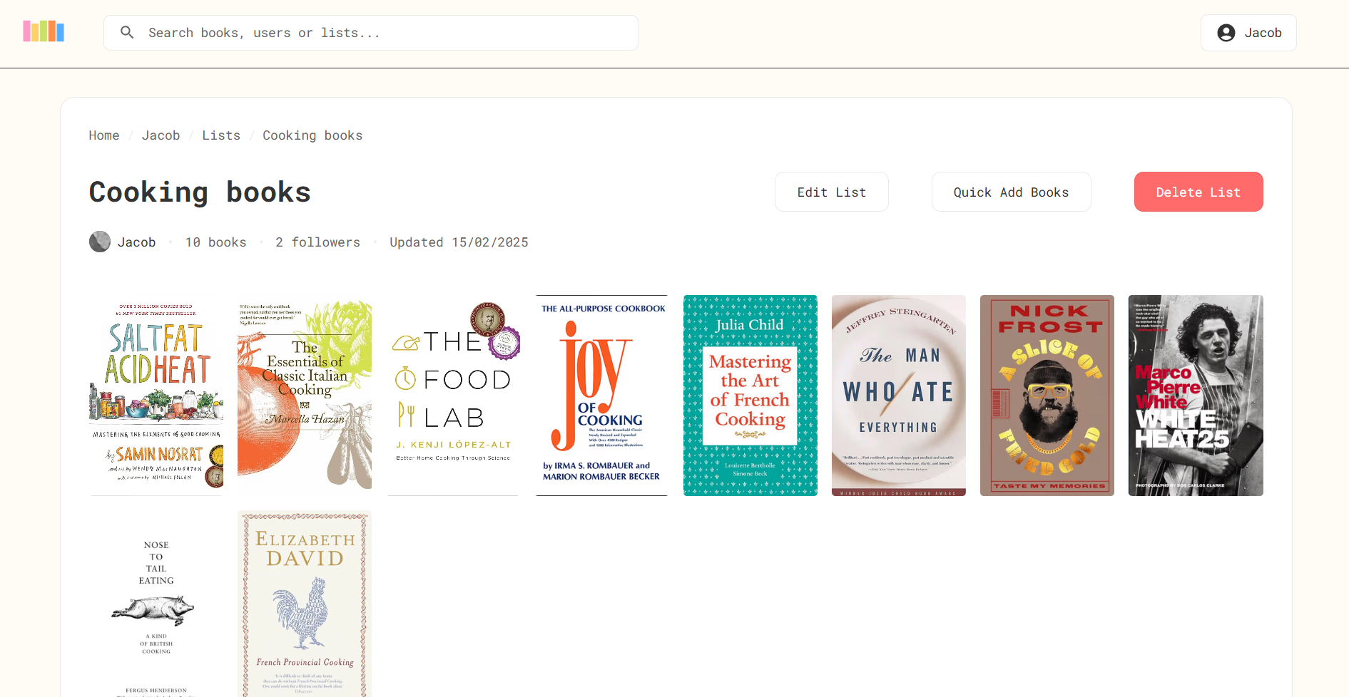Click the 2 followers text
This screenshot has height=697, width=1349.
tap(317, 242)
